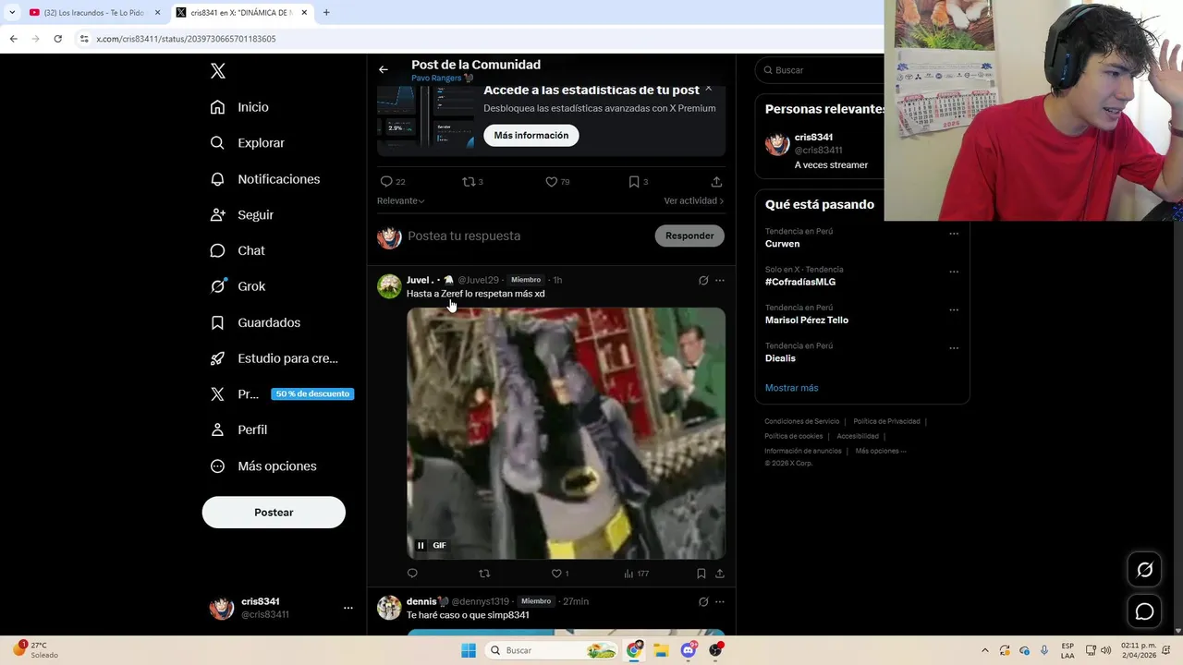Open Curwen trend options menu
The width and height of the screenshot is (1183, 665).
(x=954, y=234)
